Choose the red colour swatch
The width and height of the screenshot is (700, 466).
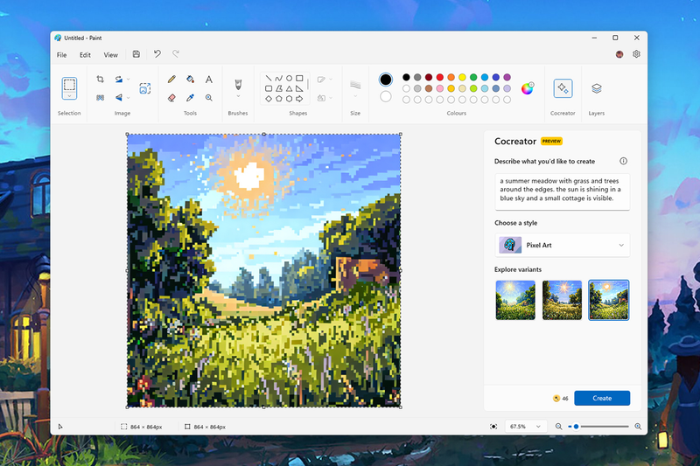tap(440, 77)
